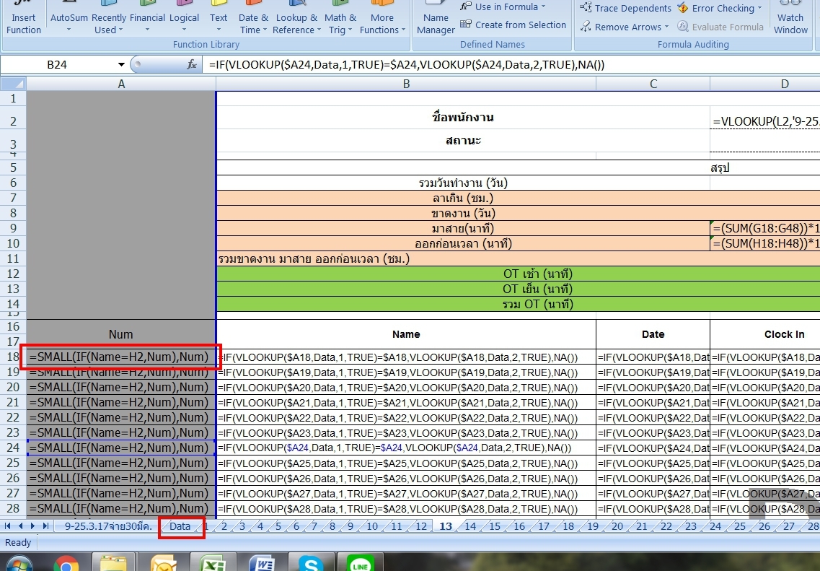The height and width of the screenshot is (571, 820).
Task: Click the LINE app taskbar icon
Action: click(359, 564)
